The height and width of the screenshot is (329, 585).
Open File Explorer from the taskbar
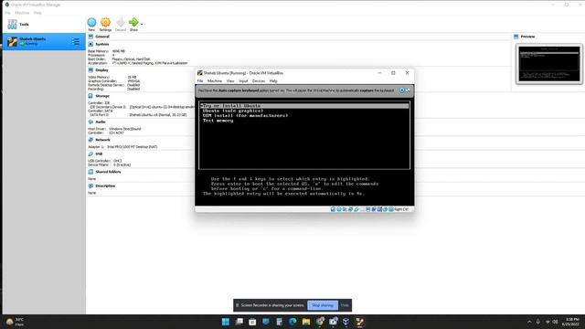[x=306, y=322]
